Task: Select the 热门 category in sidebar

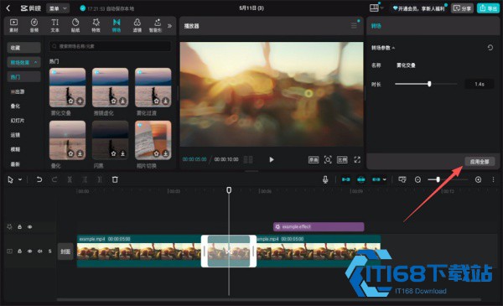Action: point(23,77)
